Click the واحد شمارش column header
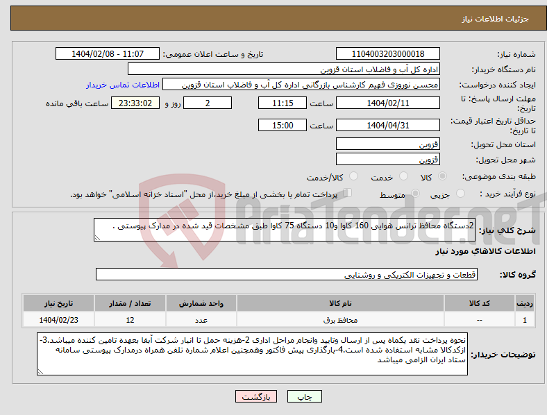Viewport: 547px width, 415px height. click(x=201, y=303)
